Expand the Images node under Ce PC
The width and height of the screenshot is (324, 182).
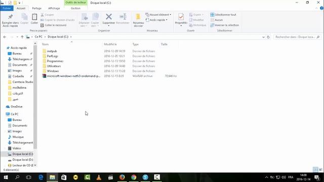5,131
